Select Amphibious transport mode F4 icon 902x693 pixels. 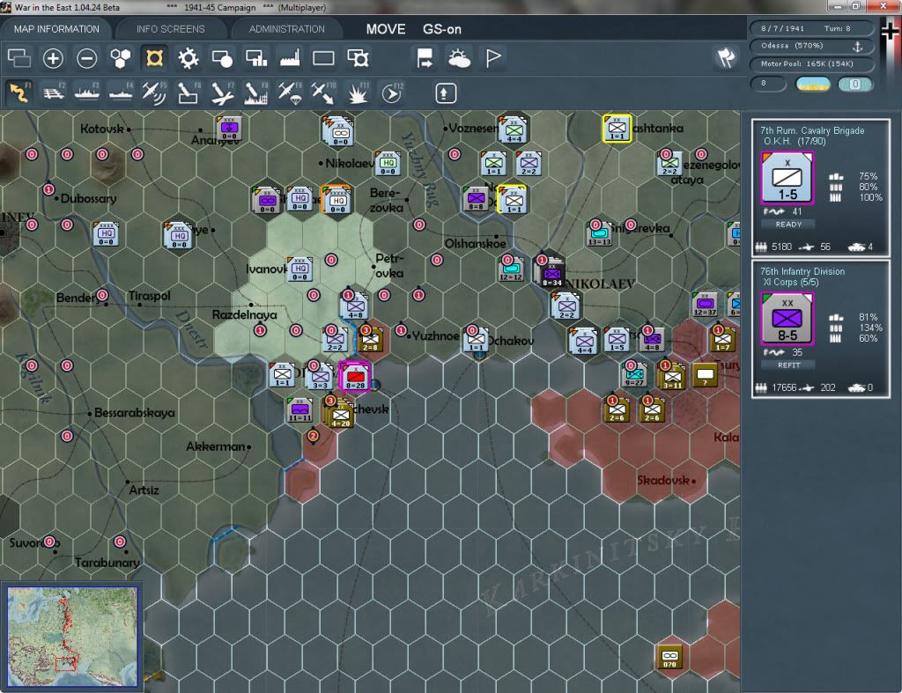click(x=121, y=92)
